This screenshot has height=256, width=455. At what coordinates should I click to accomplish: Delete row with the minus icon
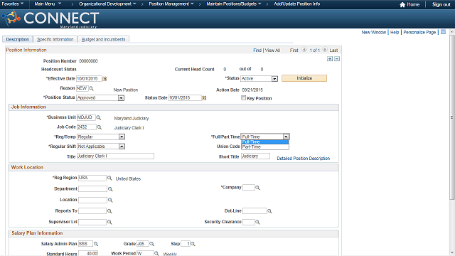337,59
